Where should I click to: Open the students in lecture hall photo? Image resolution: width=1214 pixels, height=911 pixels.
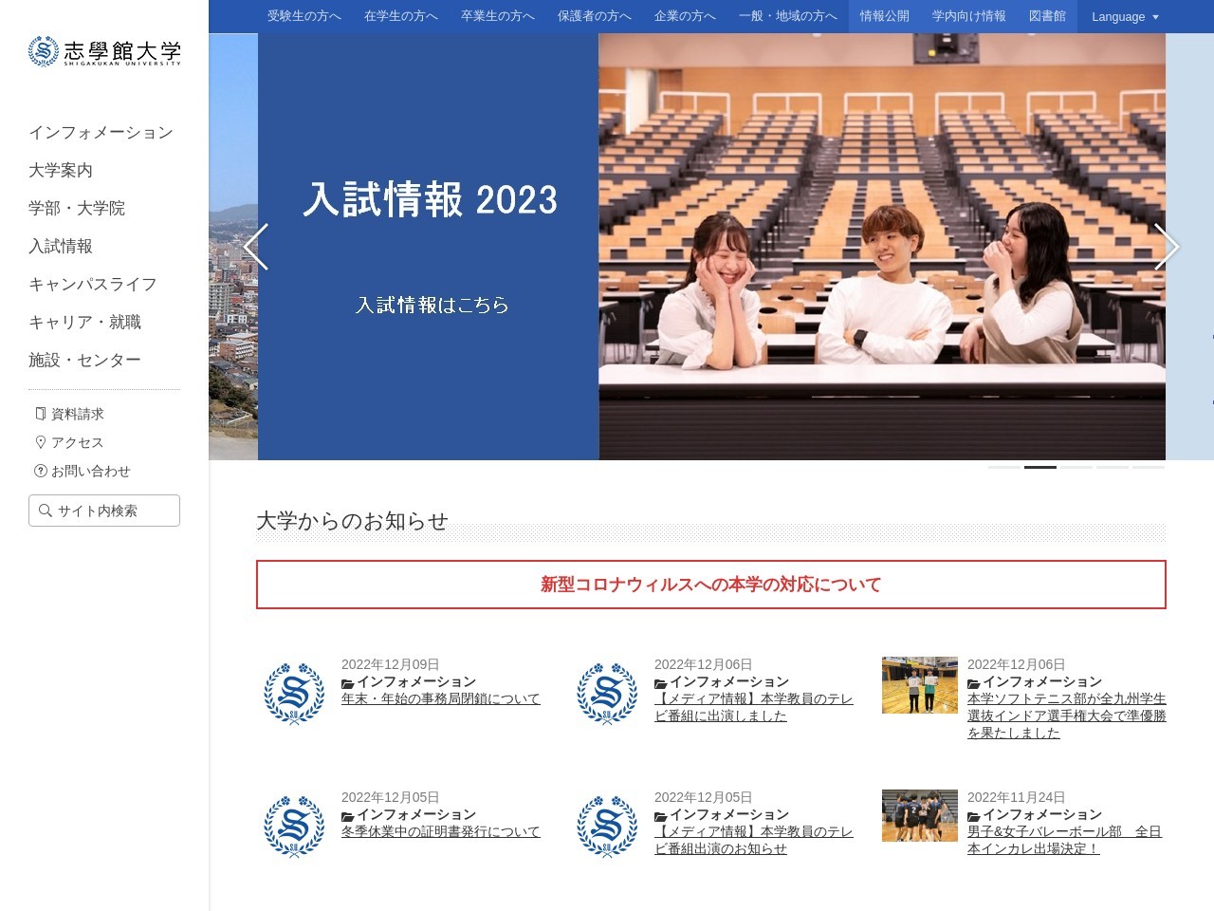coord(882,247)
